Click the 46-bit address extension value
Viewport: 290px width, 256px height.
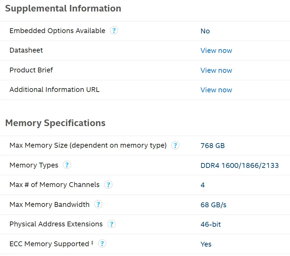click(211, 224)
